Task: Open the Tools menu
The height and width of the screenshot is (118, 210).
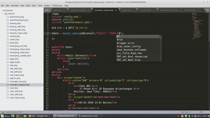Action: click(40, 6)
